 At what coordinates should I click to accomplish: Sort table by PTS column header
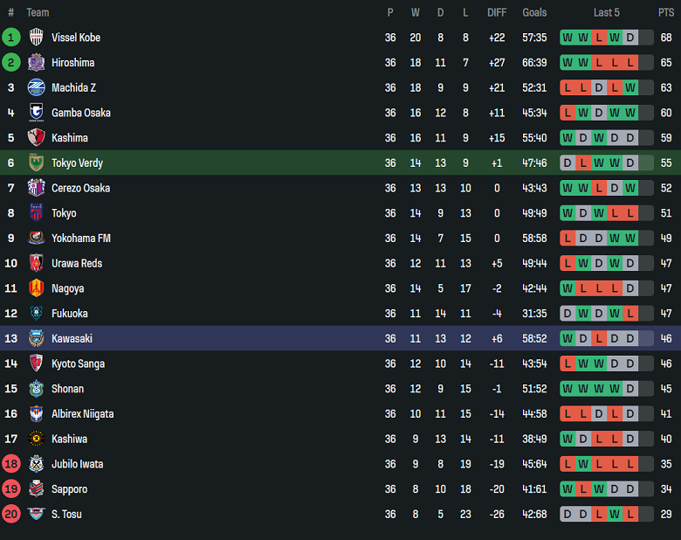point(666,12)
